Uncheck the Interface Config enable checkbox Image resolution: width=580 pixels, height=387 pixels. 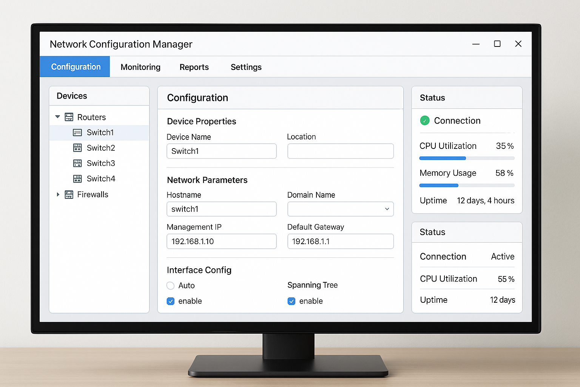tap(170, 301)
